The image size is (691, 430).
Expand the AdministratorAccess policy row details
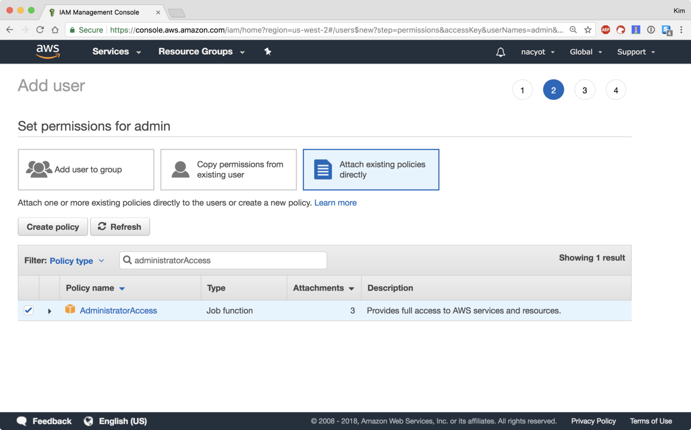(x=49, y=311)
